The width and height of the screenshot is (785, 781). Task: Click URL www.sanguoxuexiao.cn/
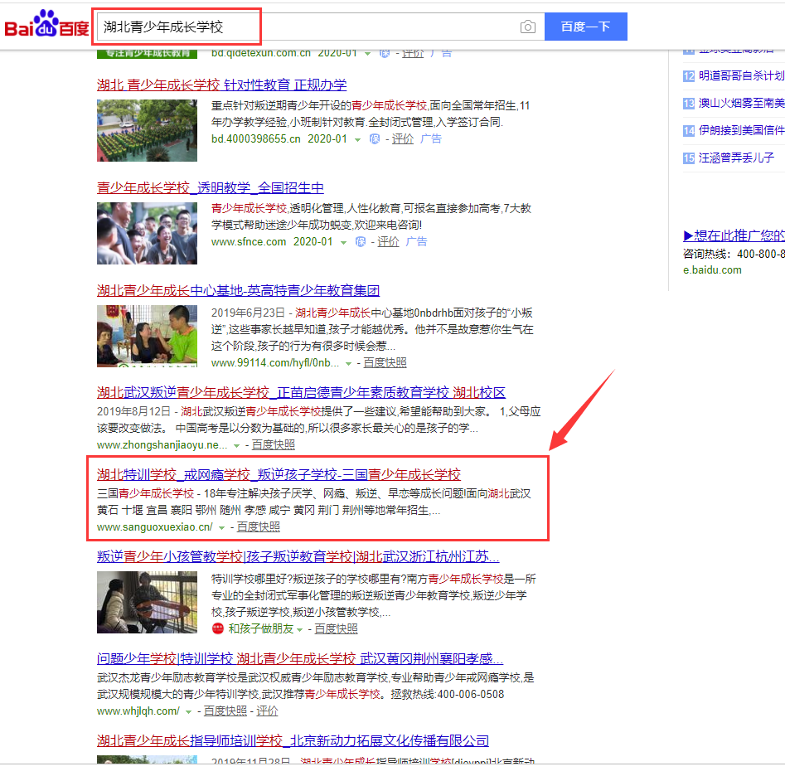click(x=155, y=526)
